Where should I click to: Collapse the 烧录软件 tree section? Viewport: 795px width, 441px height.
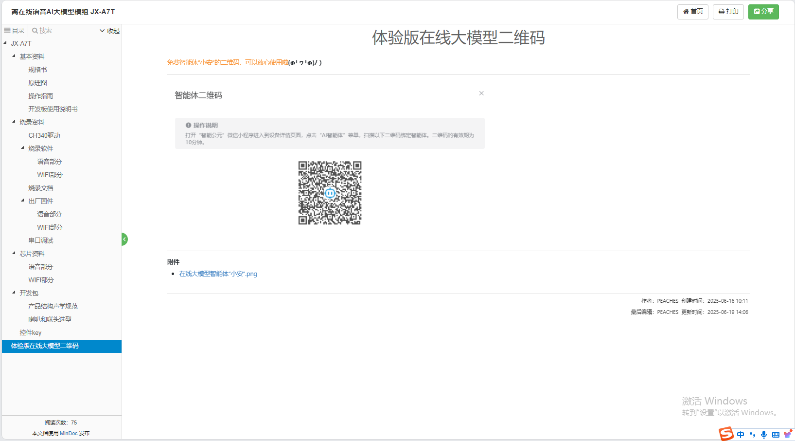click(21, 148)
